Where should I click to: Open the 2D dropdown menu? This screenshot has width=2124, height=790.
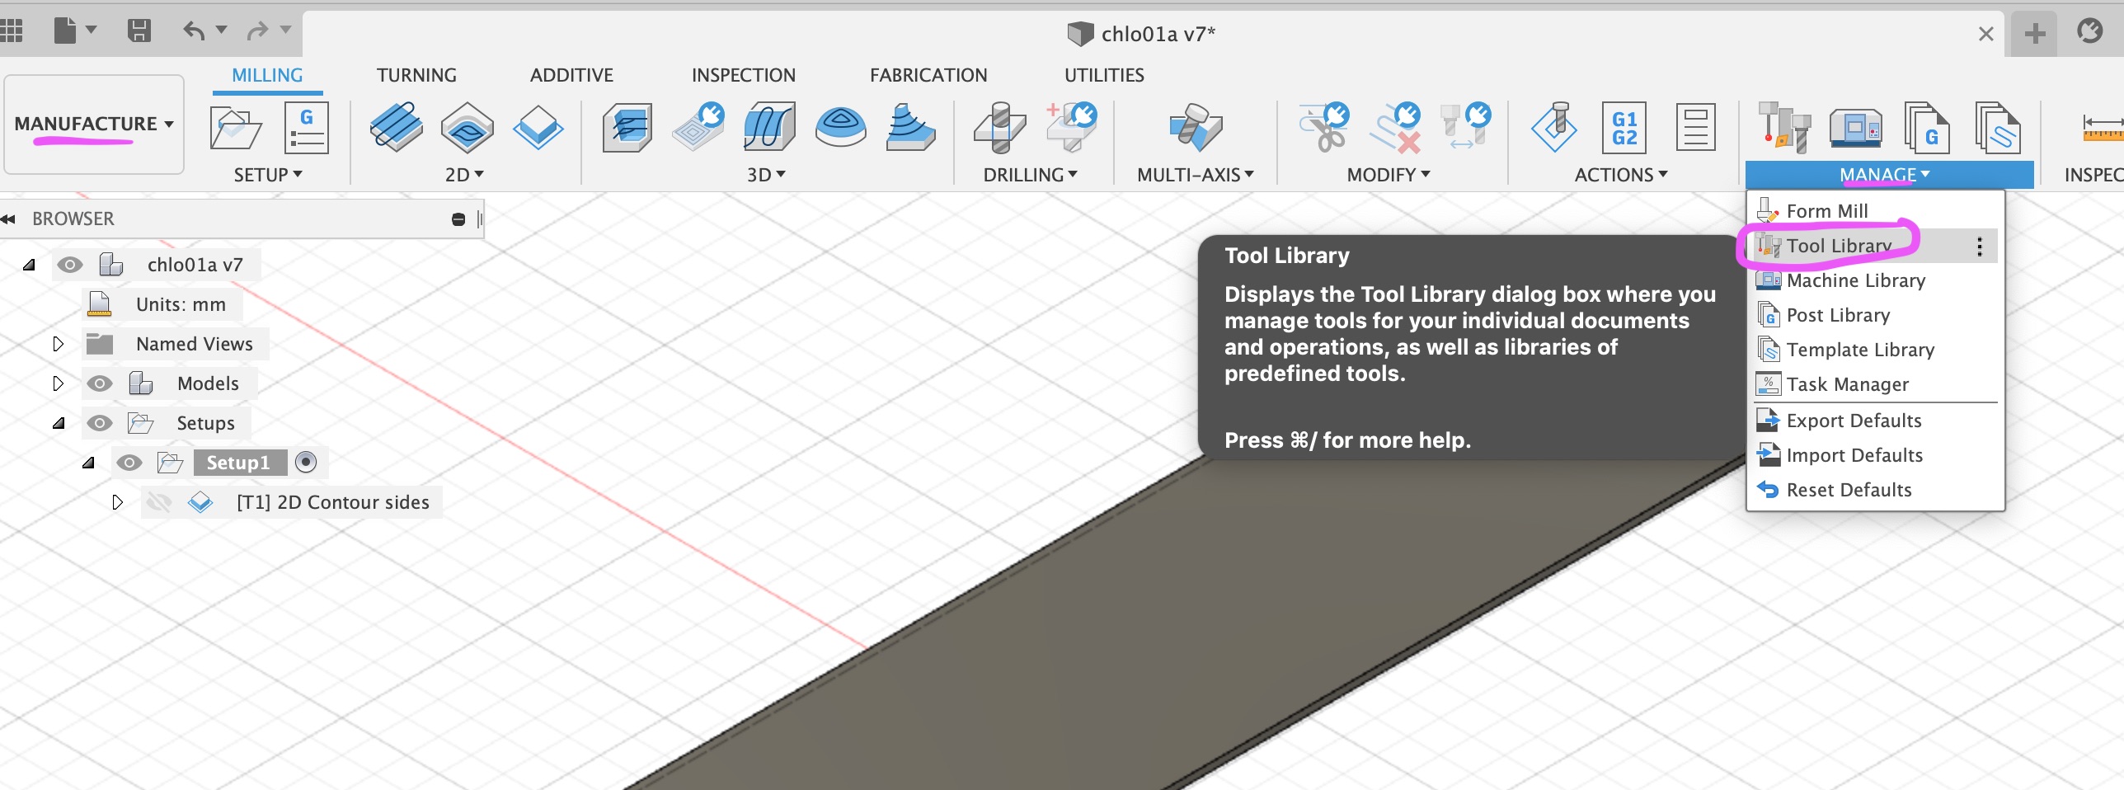pos(464,175)
